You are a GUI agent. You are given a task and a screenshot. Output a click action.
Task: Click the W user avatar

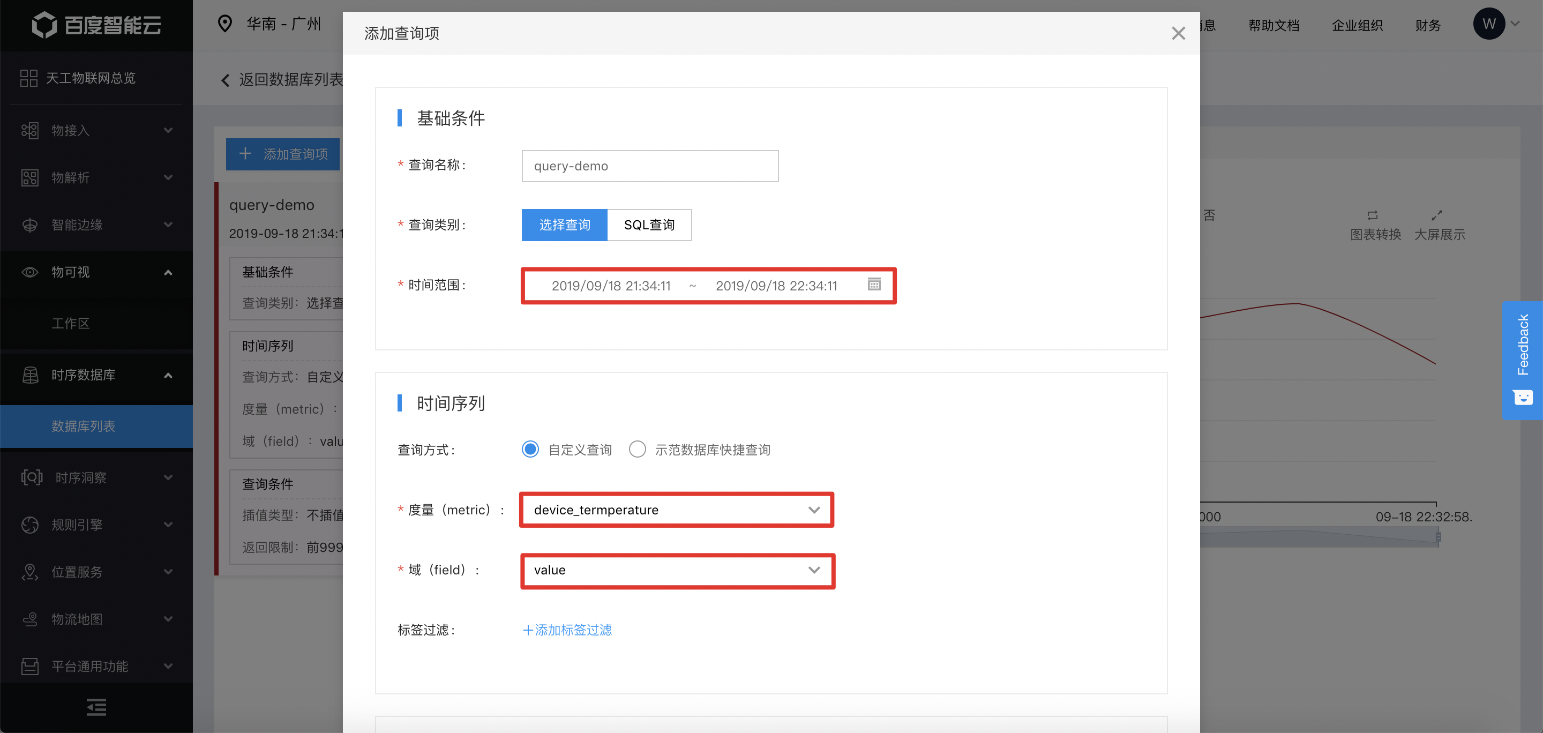click(1489, 24)
